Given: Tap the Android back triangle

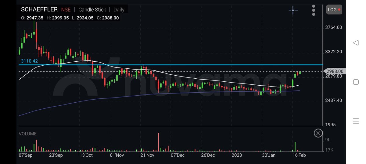Looking at the screenshot, I should pyautogui.click(x=356, y=43).
